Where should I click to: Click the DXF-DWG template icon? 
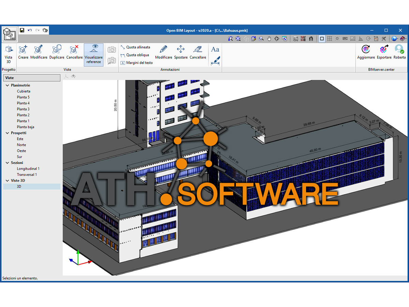pos(296,39)
